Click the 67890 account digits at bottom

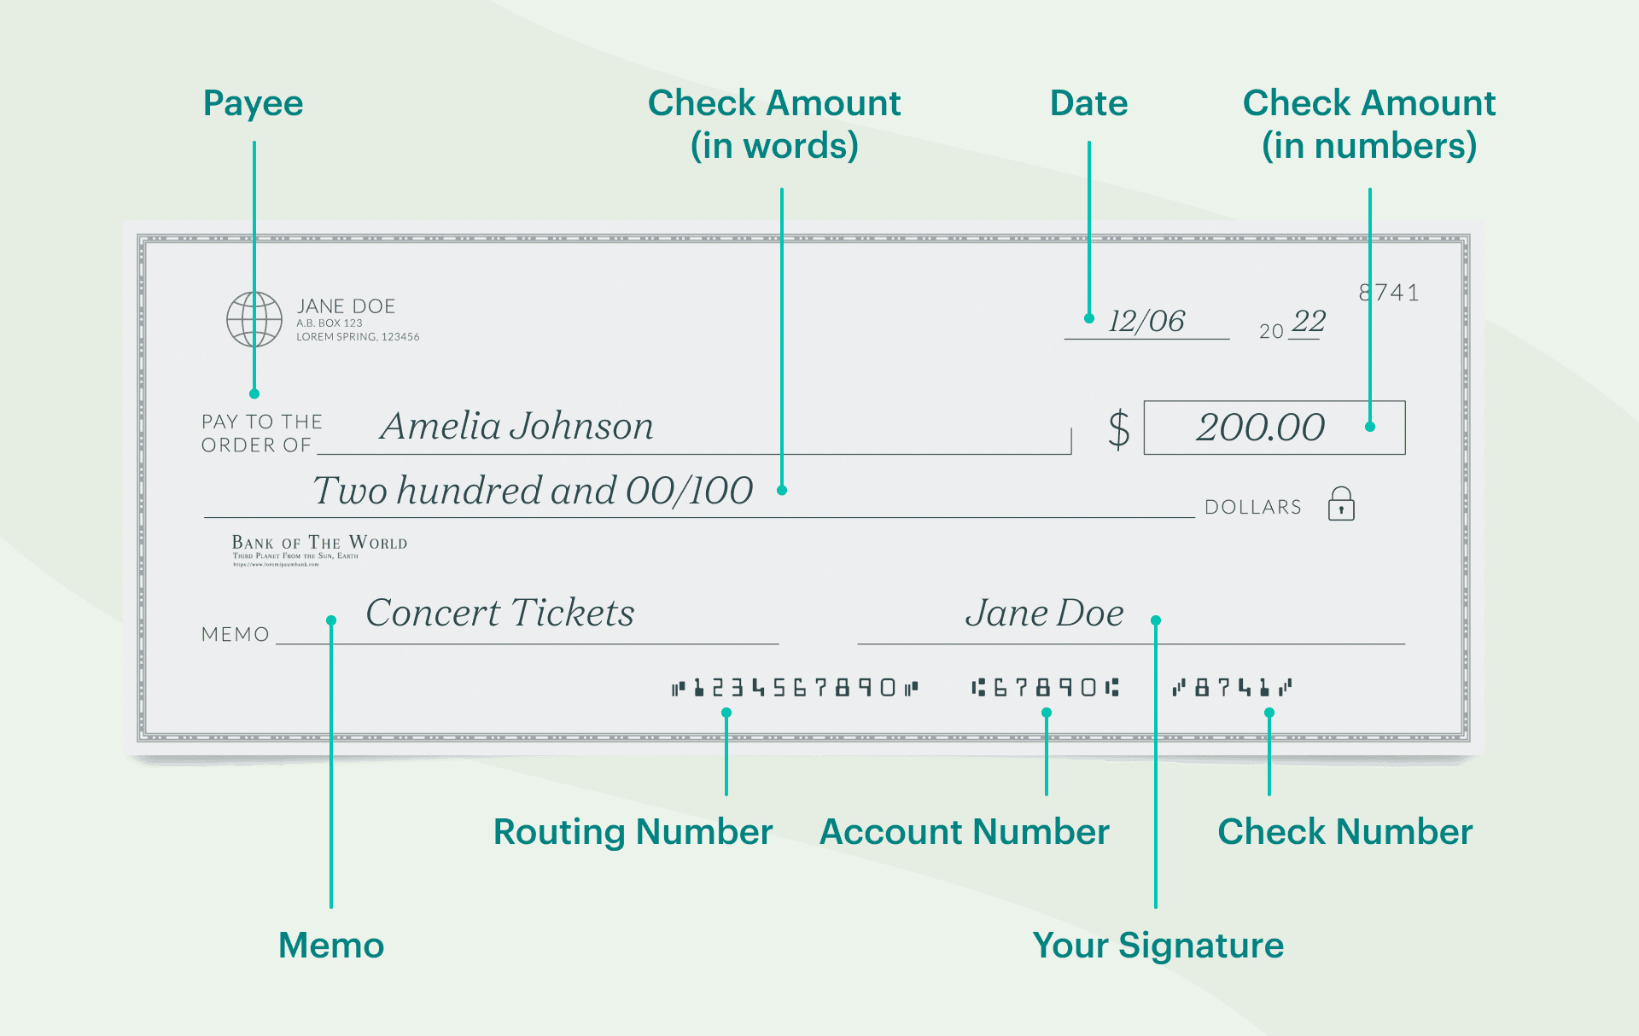pos(1045,688)
